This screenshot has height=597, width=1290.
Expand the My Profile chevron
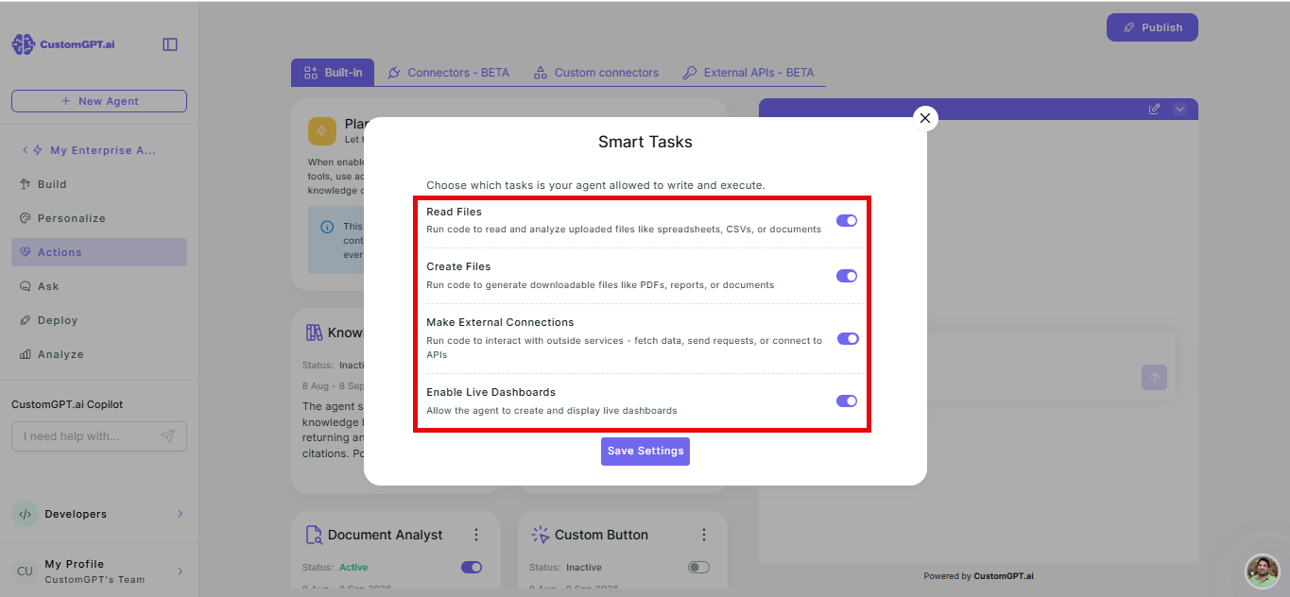180,571
